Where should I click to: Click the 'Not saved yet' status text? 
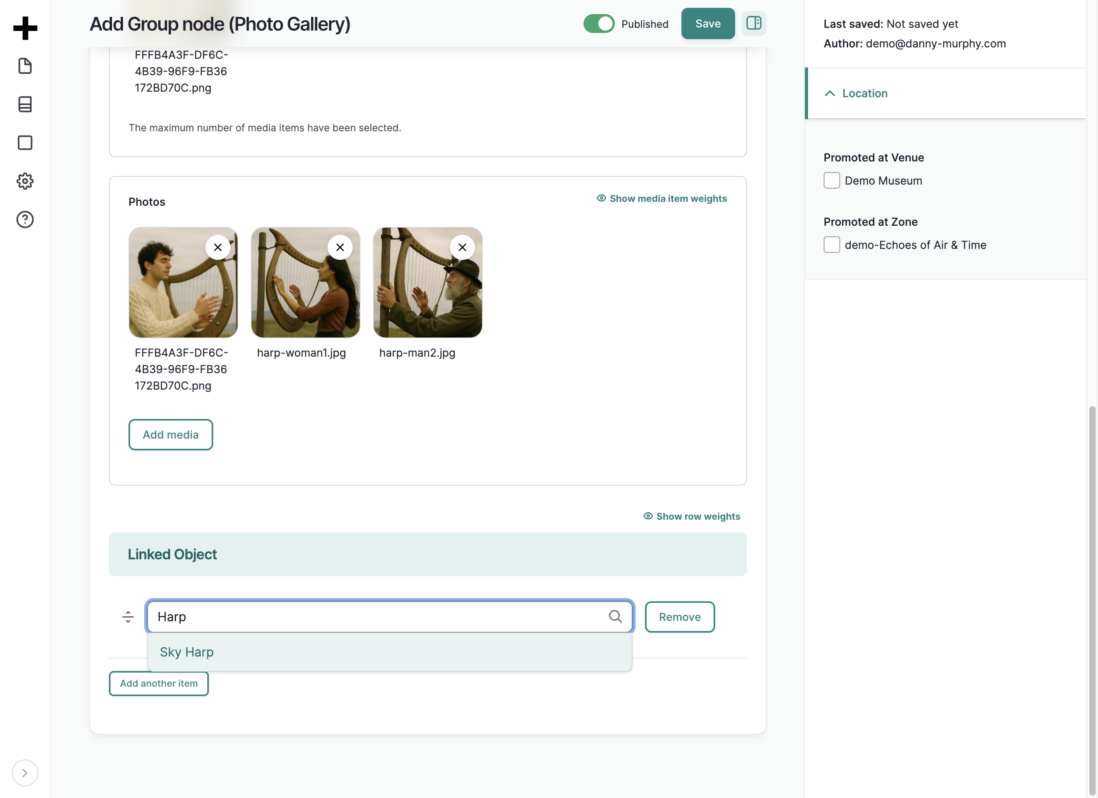tap(922, 24)
